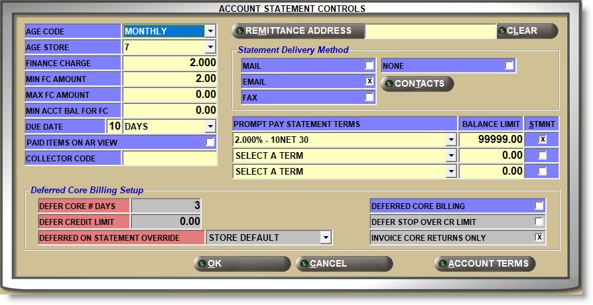Select the Finance Charge value field
Viewport: 593px width, 305px height.
[170, 64]
